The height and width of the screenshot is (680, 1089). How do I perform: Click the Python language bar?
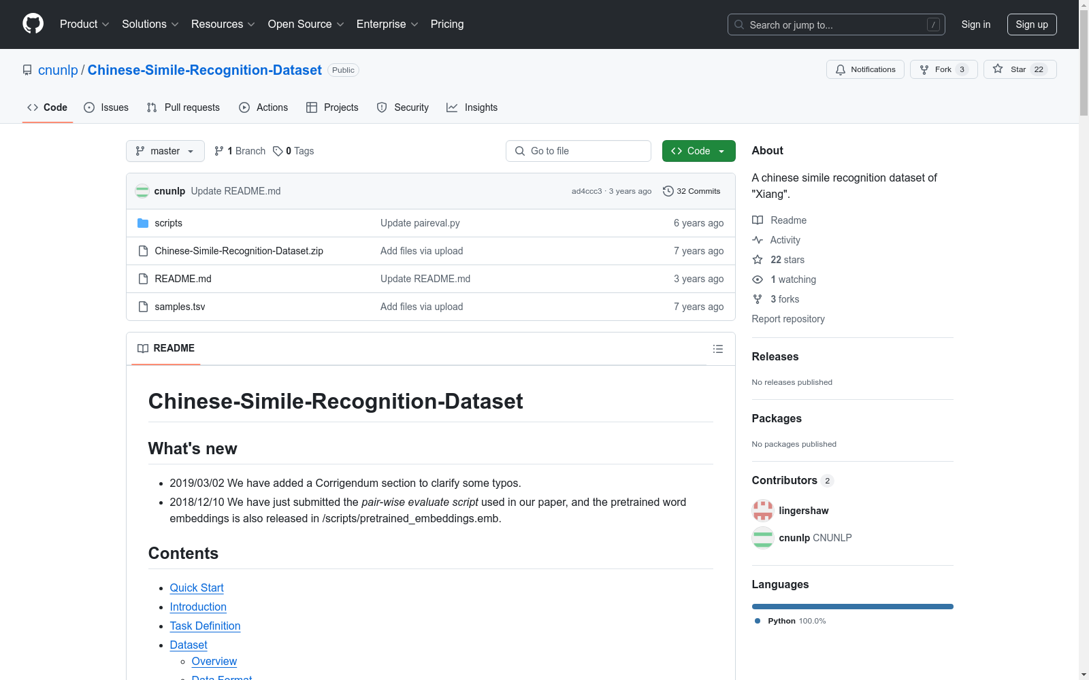coord(853,607)
